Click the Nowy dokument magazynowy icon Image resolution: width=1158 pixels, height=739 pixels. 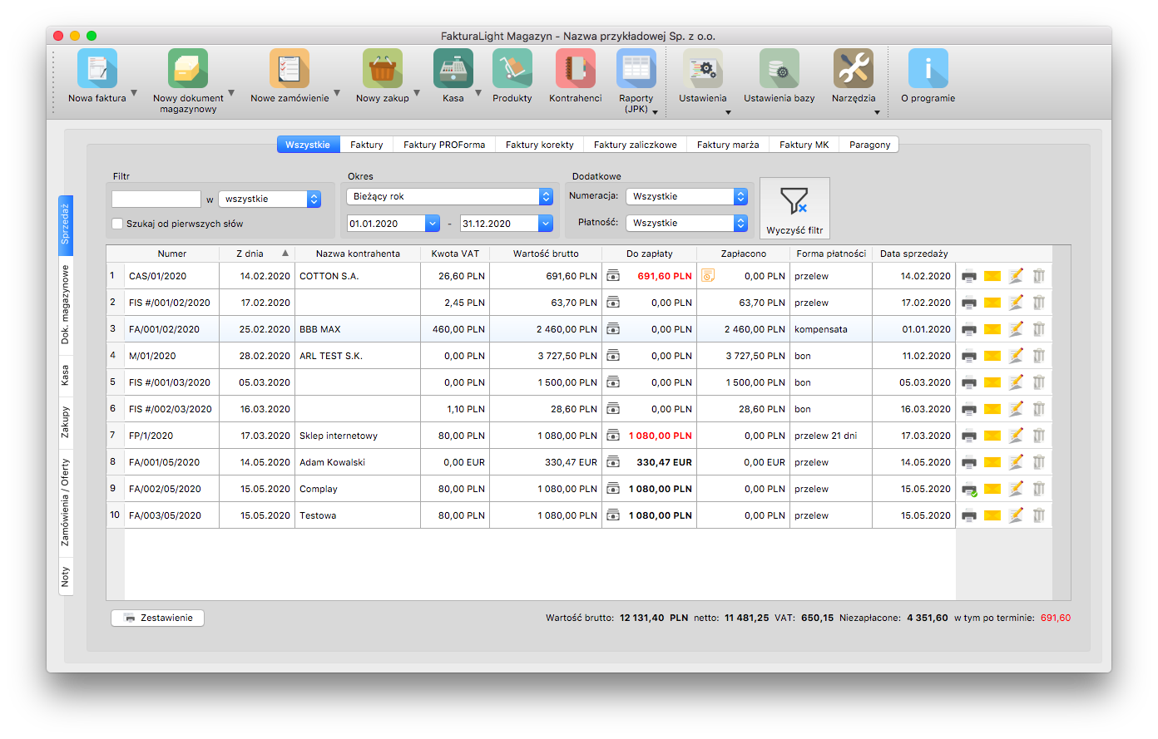coord(188,68)
